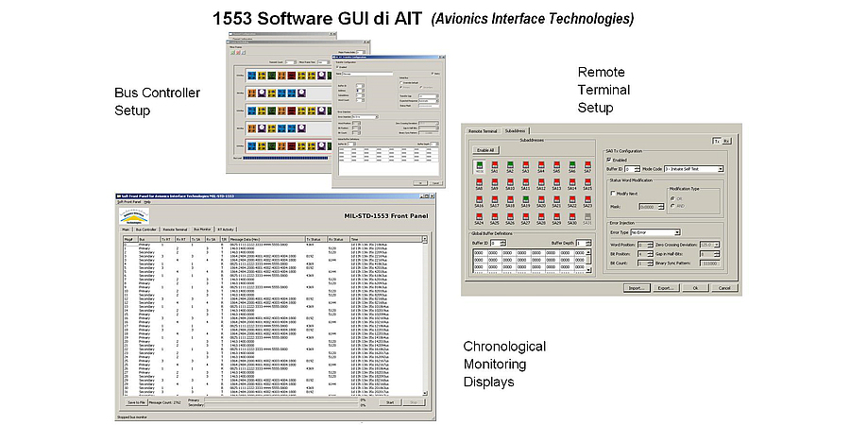The height and width of the screenshot is (425, 850).
Task: Toggle Enabled checkbox in SA0 Tx Configuration
Action: (609, 160)
